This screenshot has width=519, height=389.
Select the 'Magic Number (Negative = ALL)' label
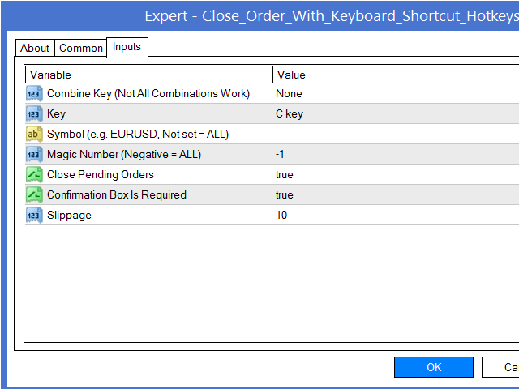pos(124,155)
